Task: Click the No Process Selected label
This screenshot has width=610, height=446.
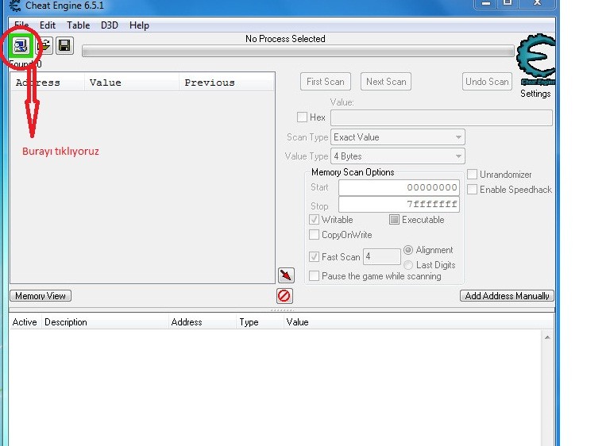Action: (x=285, y=39)
